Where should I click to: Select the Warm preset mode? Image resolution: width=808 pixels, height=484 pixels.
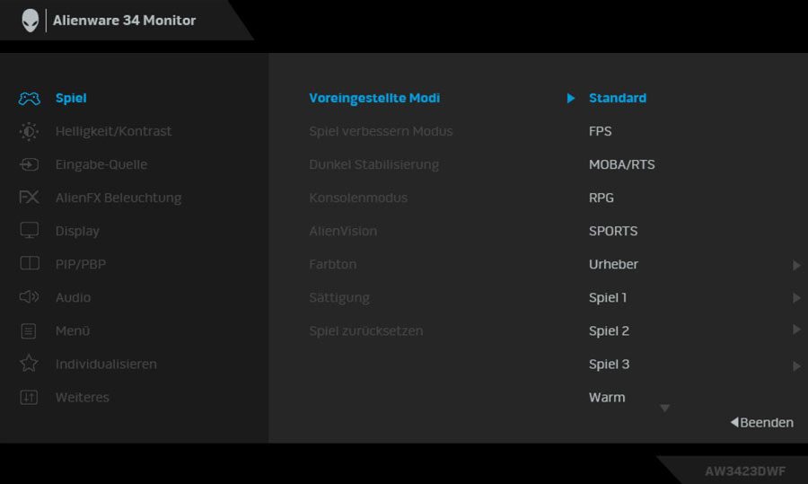pyautogui.click(x=607, y=398)
